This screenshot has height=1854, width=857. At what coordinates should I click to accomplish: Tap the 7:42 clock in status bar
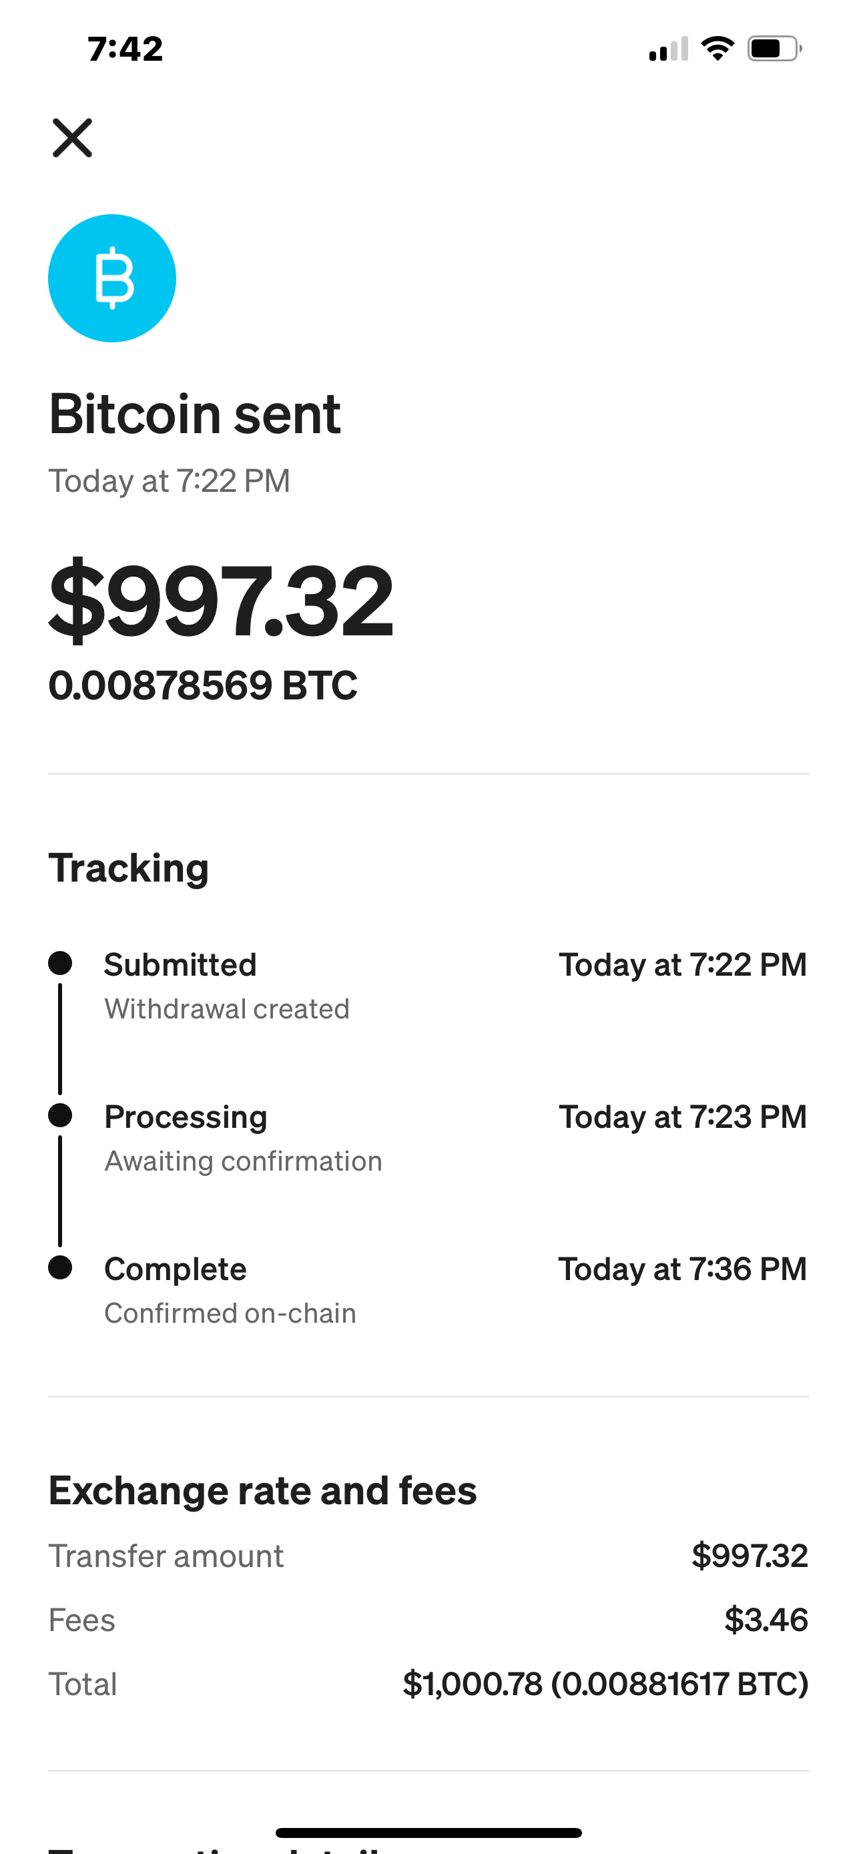tap(125, 49)
